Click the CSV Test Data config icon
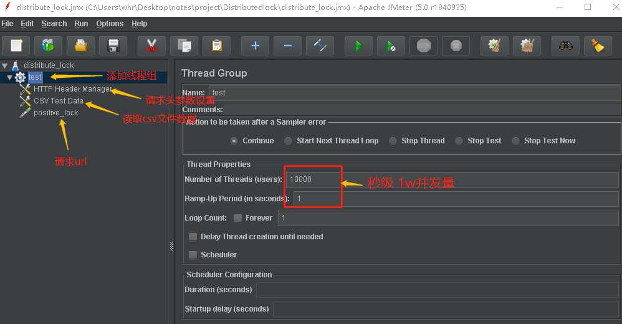The height and width of the screenshot is (324, 622). [25, 101]
